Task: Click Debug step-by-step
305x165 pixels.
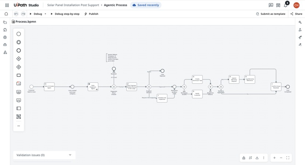Action: (65, 14)
